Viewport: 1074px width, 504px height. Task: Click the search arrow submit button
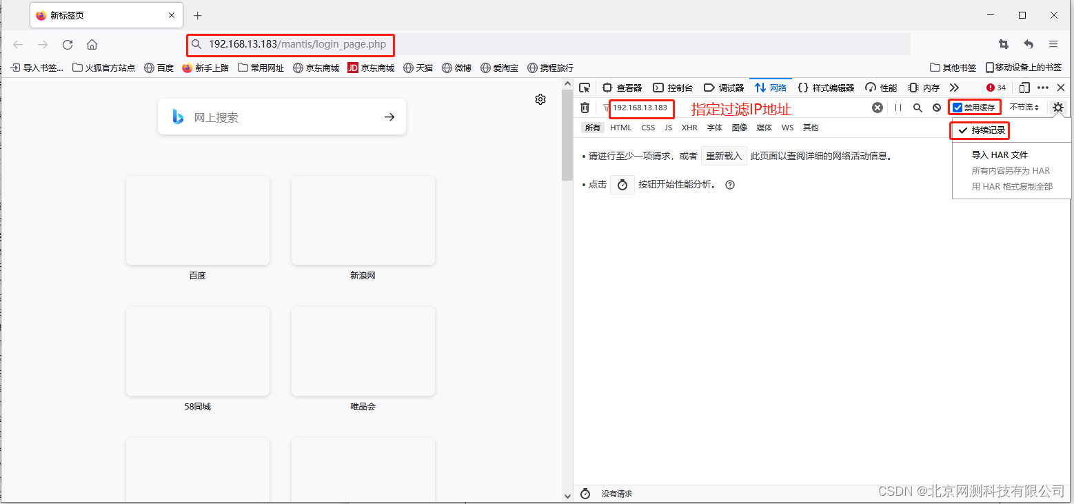coord(389,117)
